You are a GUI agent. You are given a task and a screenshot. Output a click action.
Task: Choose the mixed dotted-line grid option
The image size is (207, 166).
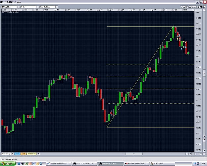pyautogui.click(x=193, y=7)
